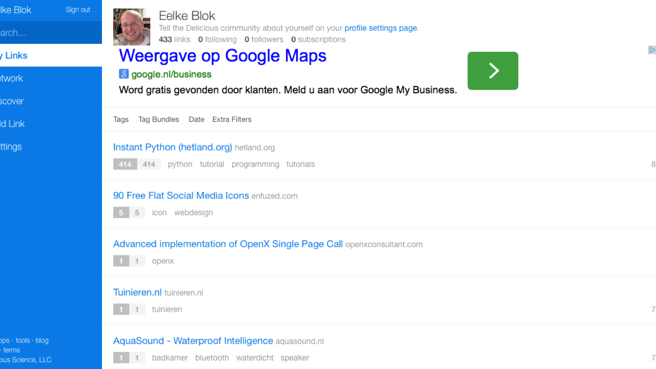The width and height of the screenshot is (656, 369).
Task: Open the profile settings page link
Action: tap(381, 28)
